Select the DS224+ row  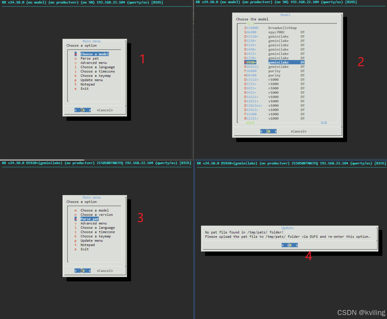[274, 45]
